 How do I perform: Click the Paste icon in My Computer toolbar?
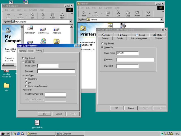point(62,16)
